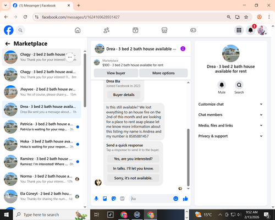Open the Video/Reels icon

(135, 30)
